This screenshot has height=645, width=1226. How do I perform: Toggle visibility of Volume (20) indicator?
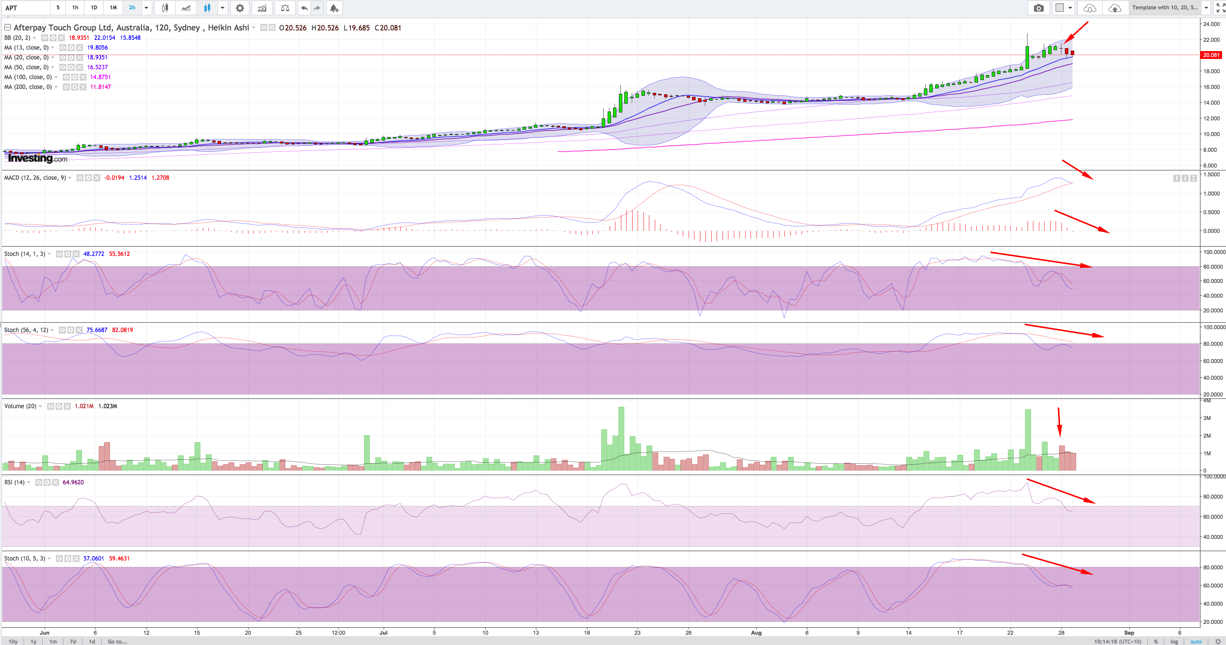[x=51, y=406]
